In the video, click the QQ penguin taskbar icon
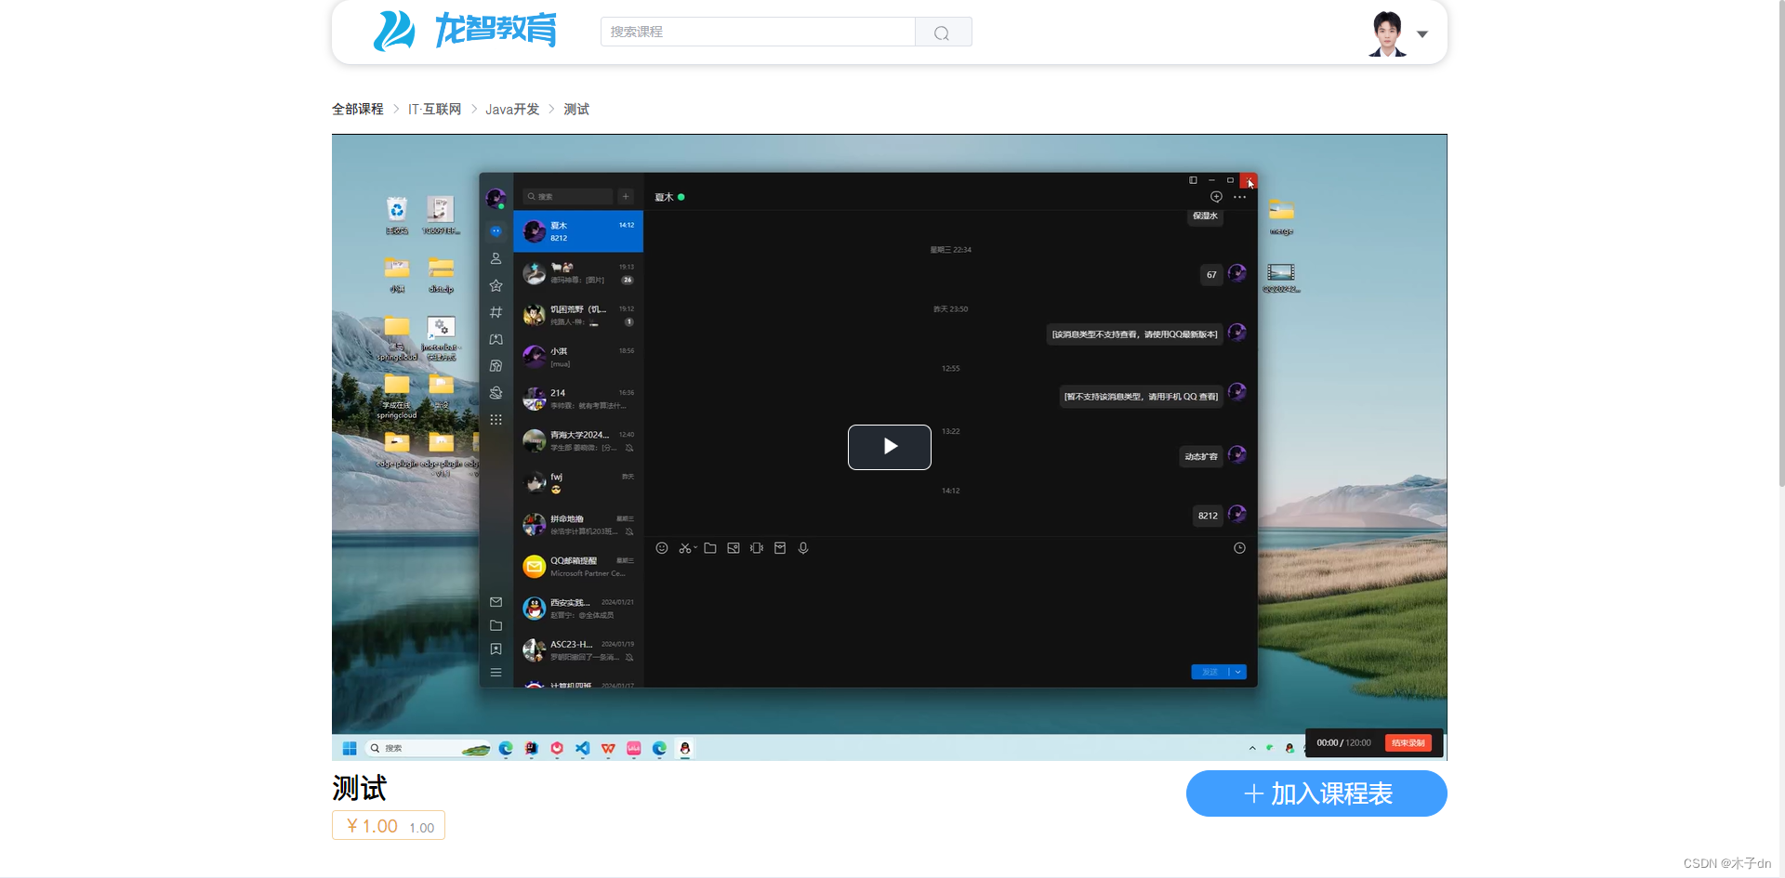The height and width of the screenshot is (878, 1785). click(x=685, y=748)
